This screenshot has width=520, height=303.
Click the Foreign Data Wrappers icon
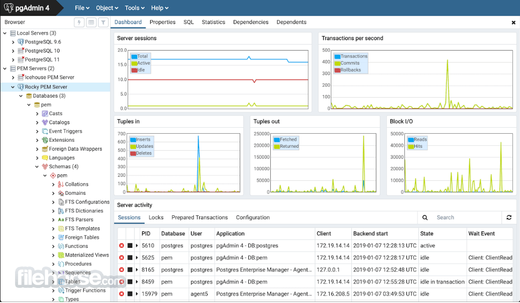click(45, 149)
